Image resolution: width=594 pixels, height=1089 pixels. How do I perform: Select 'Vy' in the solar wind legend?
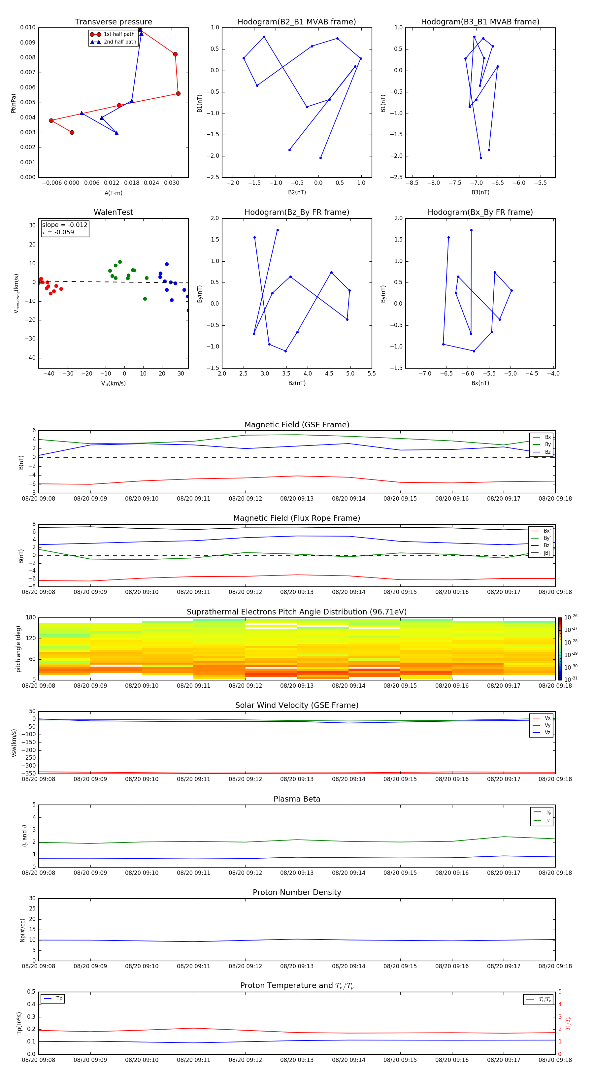click(x=542, y=725)
